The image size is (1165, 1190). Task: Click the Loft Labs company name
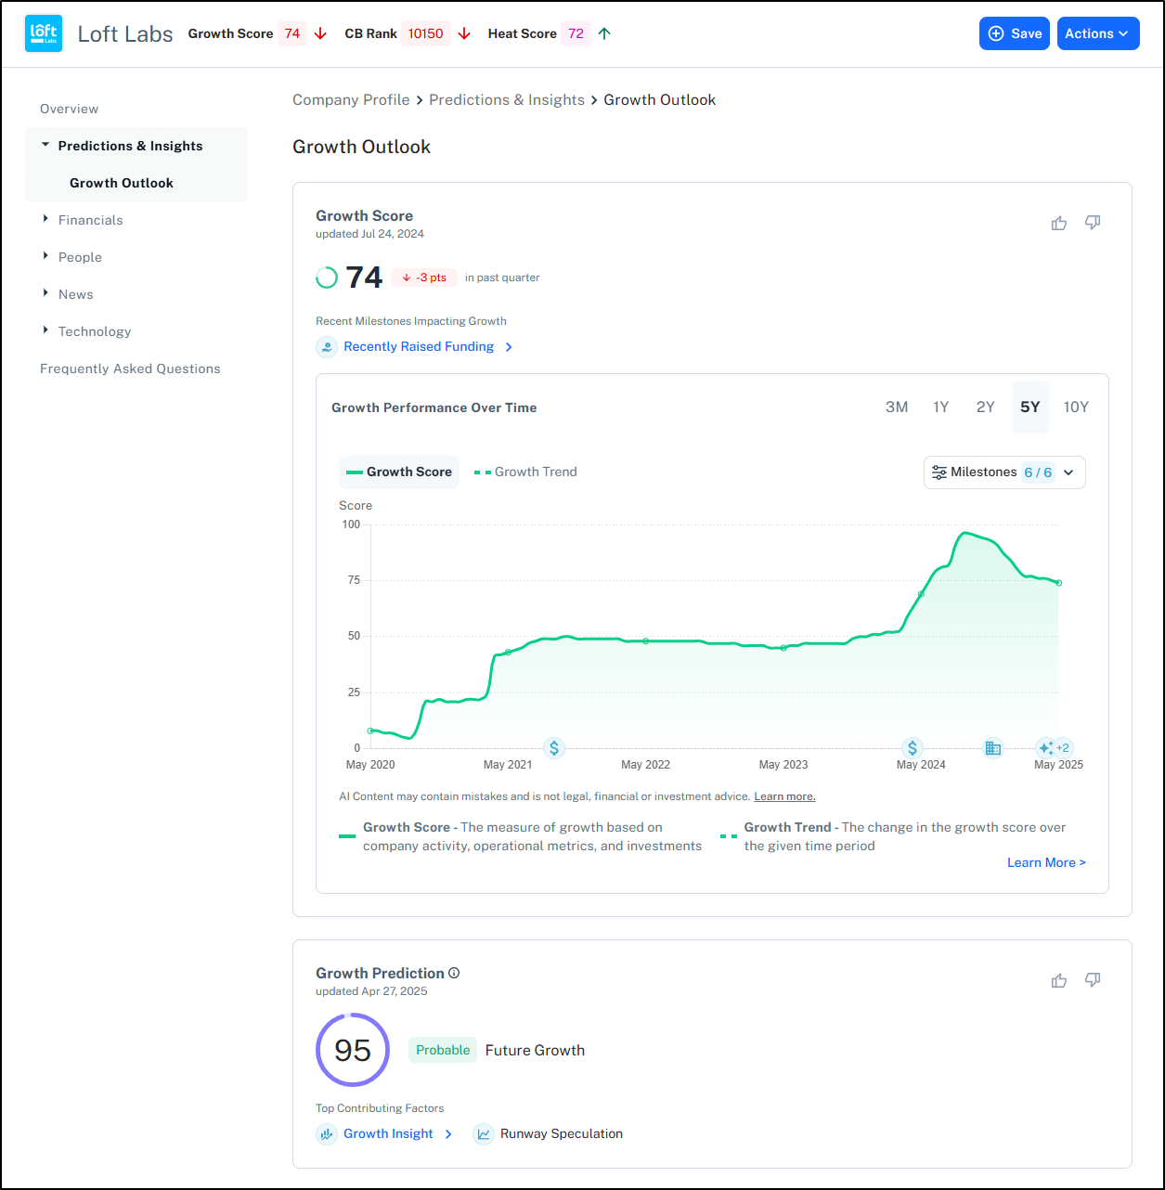click(x=125, y=34)
